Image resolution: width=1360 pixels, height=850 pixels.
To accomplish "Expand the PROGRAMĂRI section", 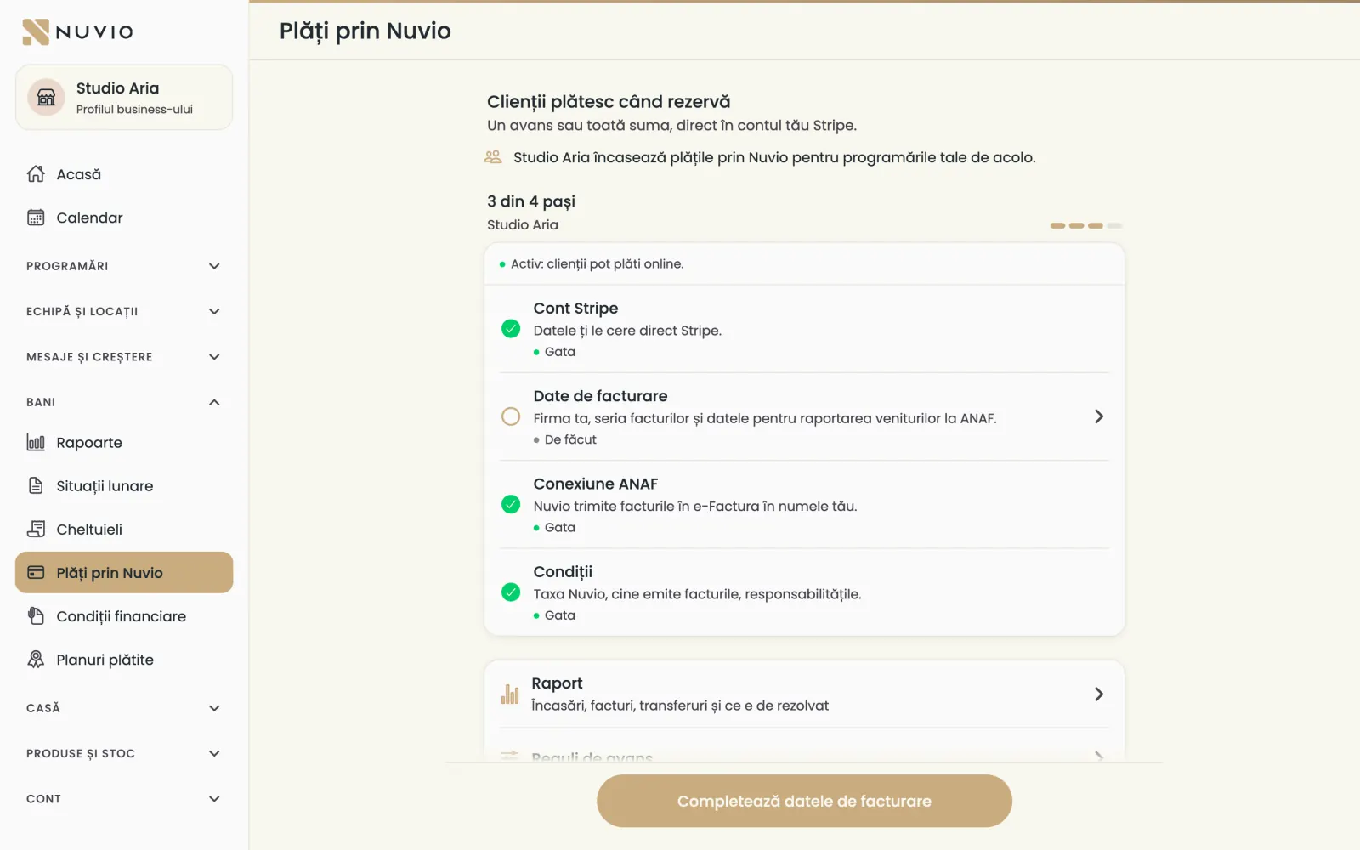I will 124,266.
